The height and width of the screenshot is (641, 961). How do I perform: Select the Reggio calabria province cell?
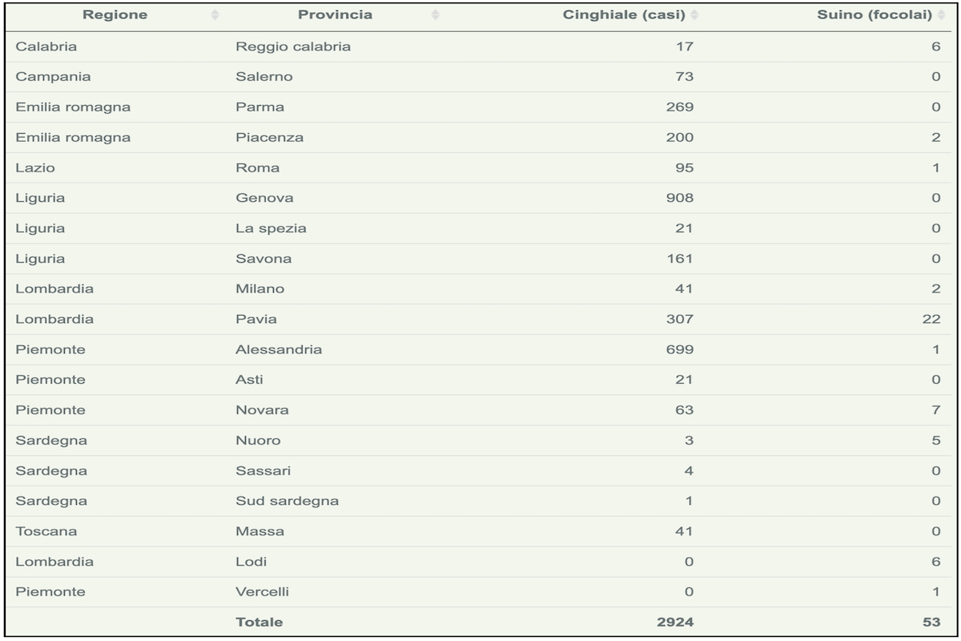tap(293, 46)
